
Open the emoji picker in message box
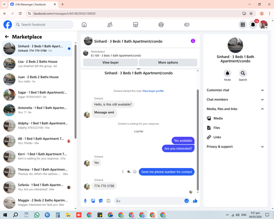pyautogui.click(x=186, y=201)
